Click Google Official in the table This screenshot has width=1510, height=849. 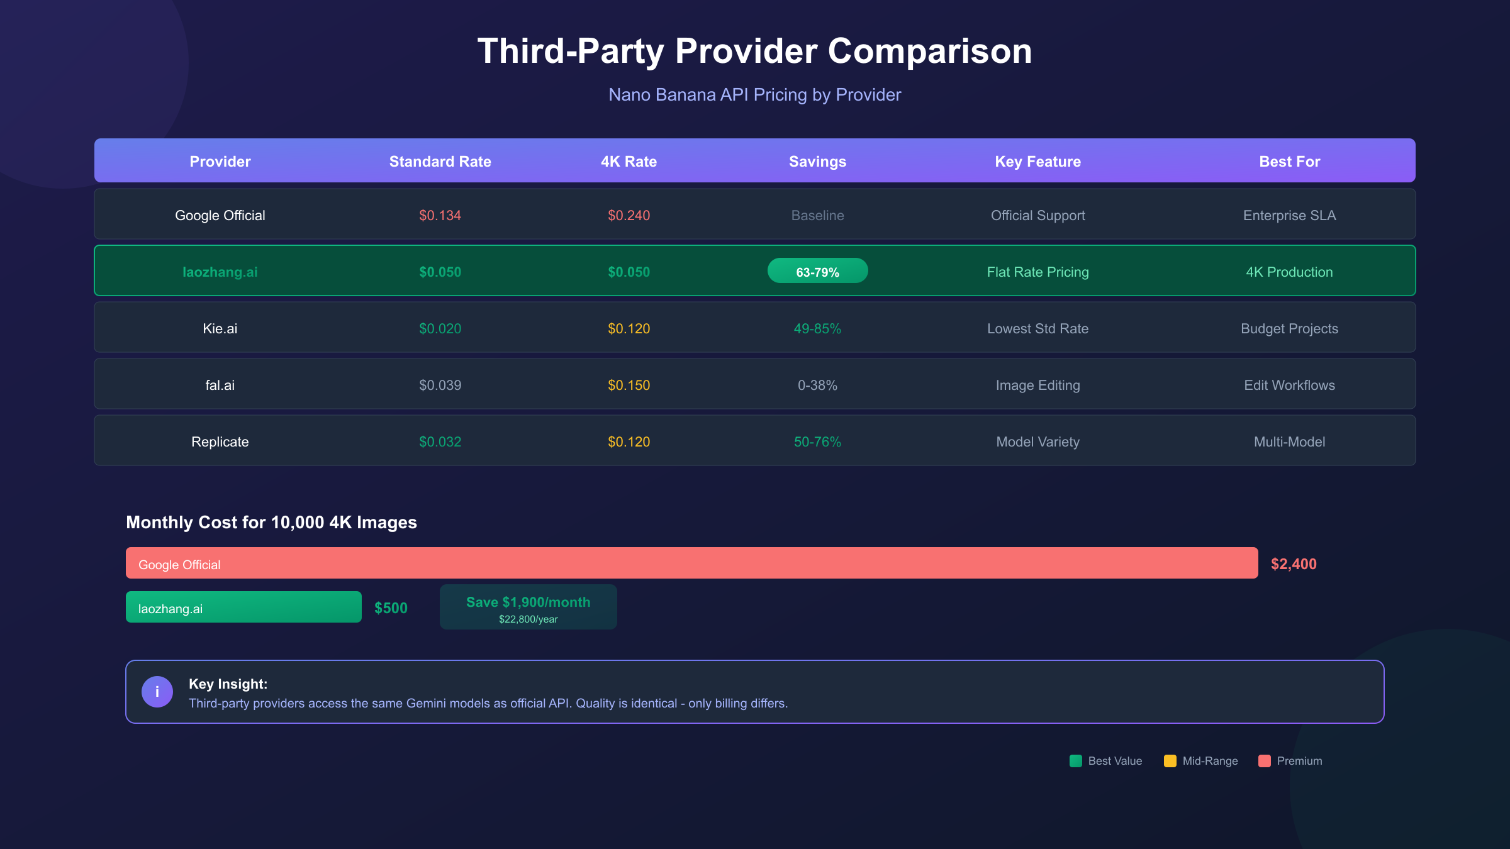[220, 215]
